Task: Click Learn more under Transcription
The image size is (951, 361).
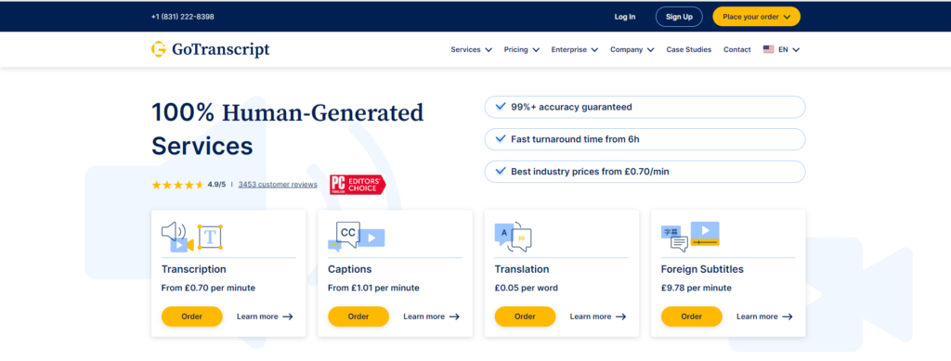Action: [257, 316]
